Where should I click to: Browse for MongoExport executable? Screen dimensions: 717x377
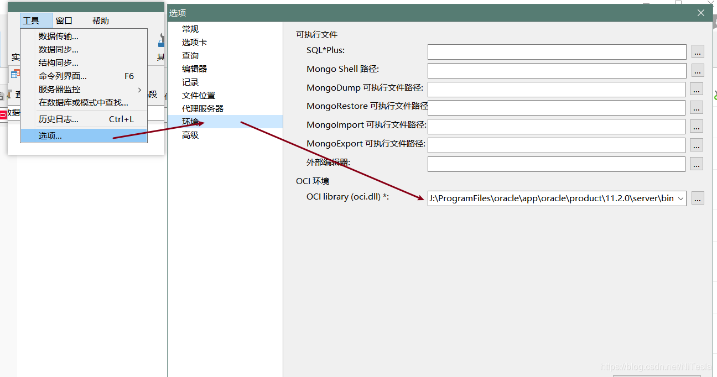click(x=697, y=145)
